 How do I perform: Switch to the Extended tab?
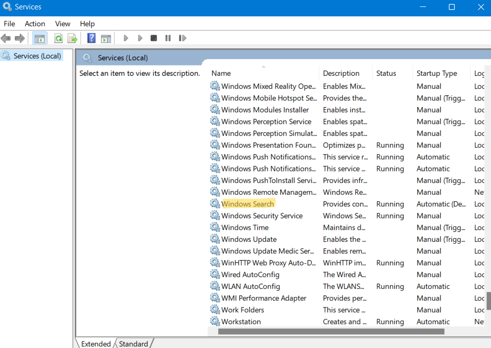pyautogui.click(x=95, y=344)
